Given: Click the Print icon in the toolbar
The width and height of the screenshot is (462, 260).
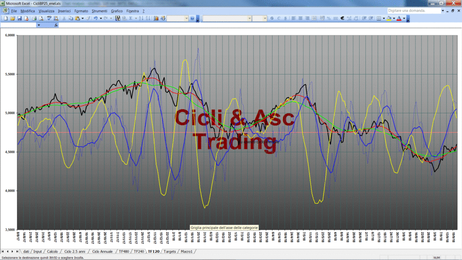Looking at the screenshot, I should (x=34, y=18).
